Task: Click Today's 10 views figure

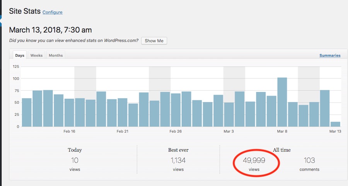Action: click(x=75, y=160)
